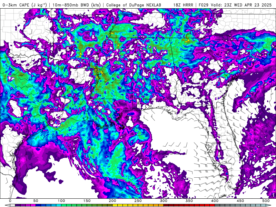
Task: Click the first gray swatch below 400
Action: (x=217, y=205)
